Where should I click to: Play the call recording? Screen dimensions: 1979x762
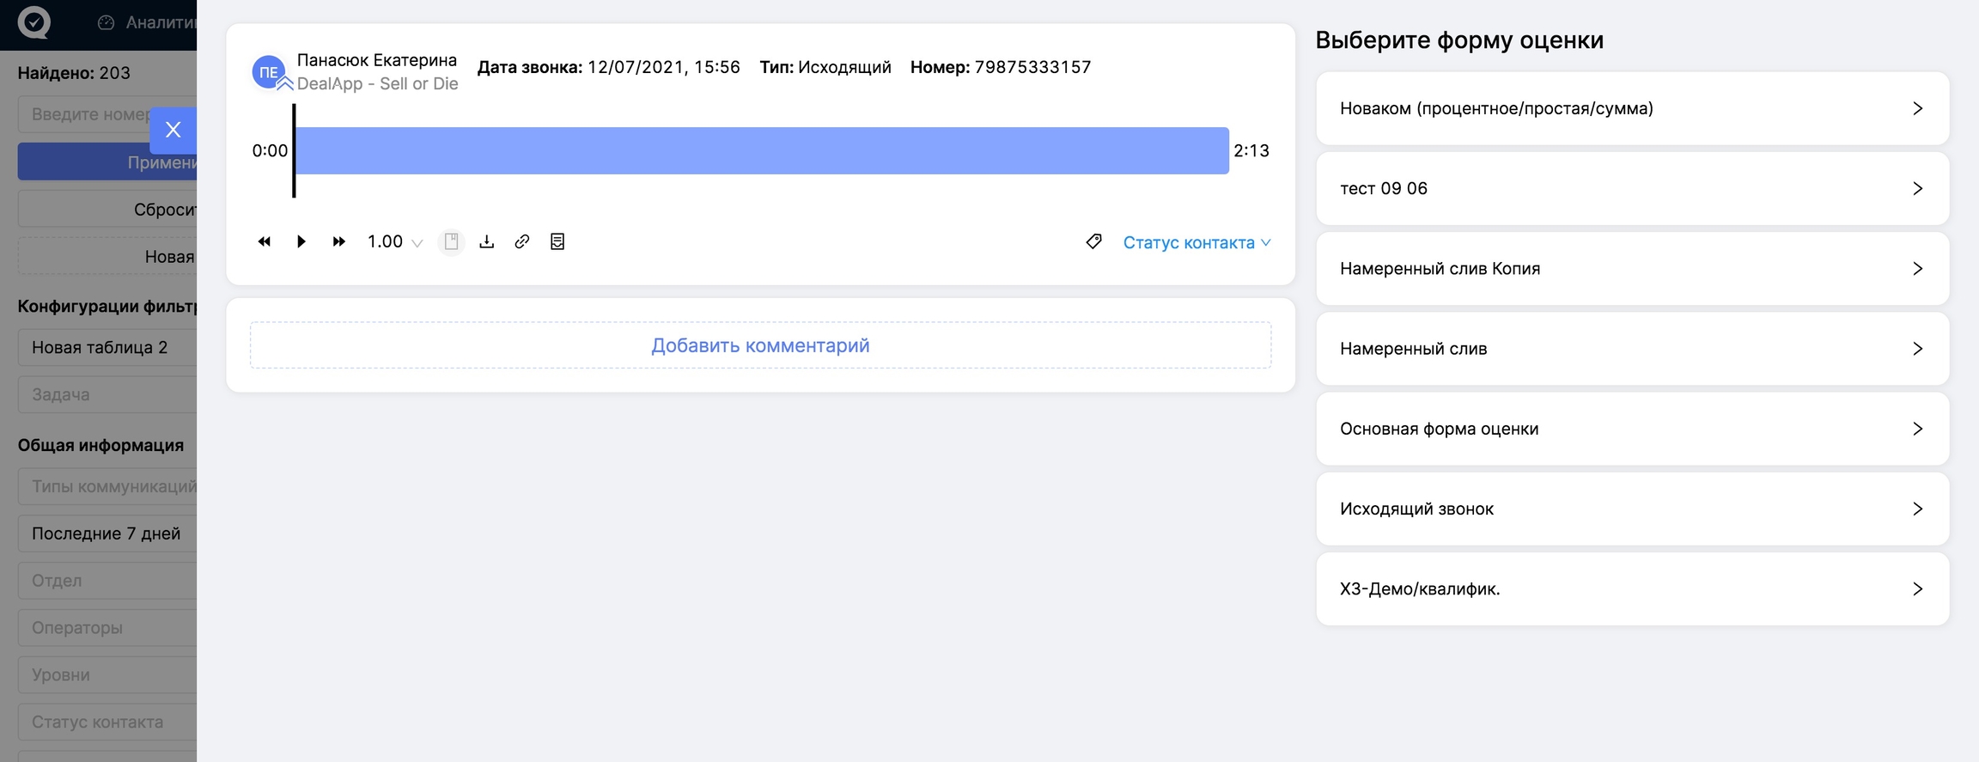pos(301,241)
